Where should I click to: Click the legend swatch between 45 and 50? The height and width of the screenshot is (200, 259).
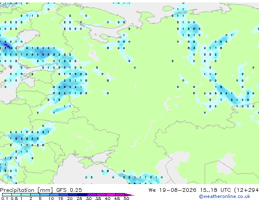point(120,195)
